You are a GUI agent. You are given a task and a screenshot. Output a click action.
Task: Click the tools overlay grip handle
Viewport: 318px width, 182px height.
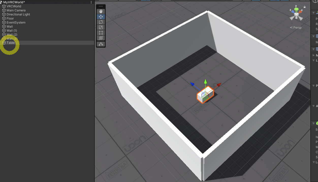click(101, 6)
